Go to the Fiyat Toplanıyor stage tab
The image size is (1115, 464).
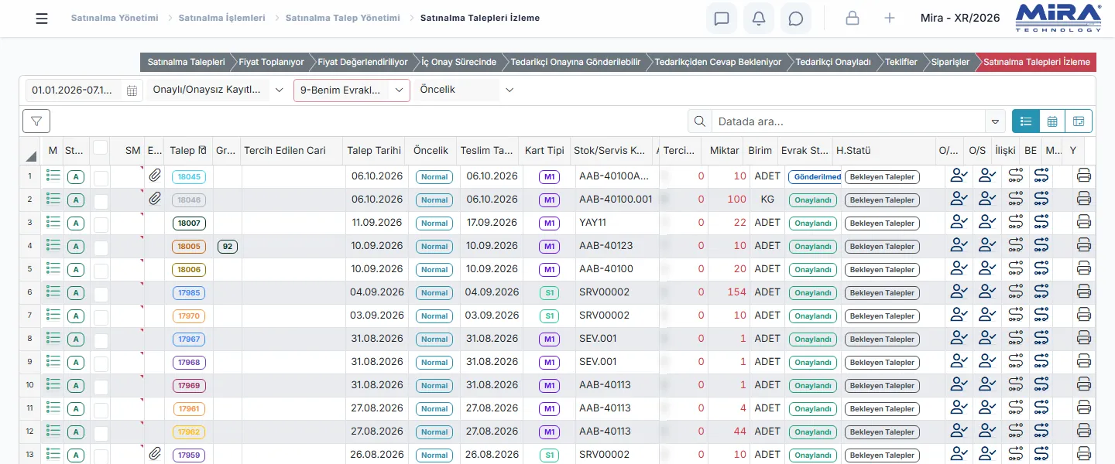point(271,62)
